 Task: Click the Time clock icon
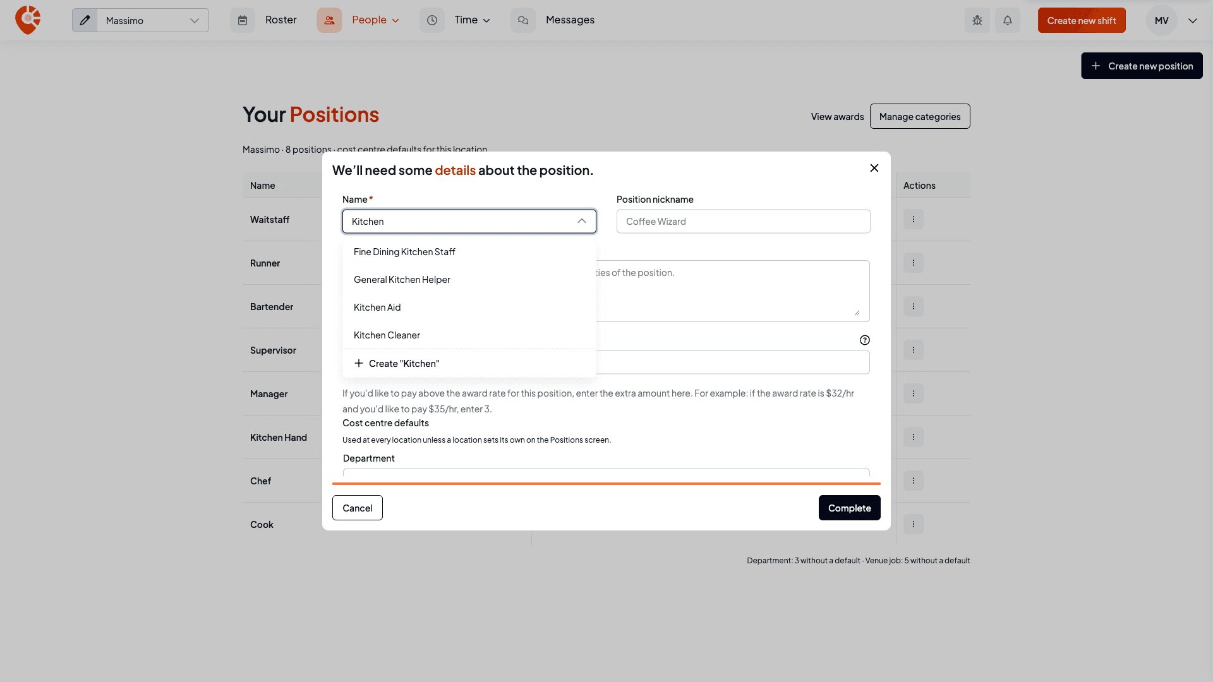point(432,20)
